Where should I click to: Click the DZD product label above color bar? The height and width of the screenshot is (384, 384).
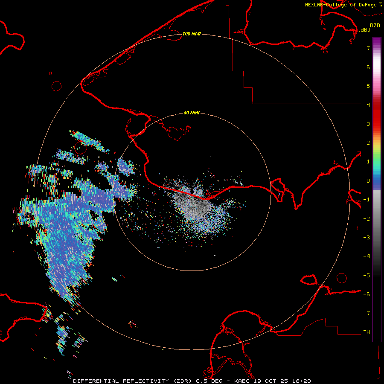375,26
